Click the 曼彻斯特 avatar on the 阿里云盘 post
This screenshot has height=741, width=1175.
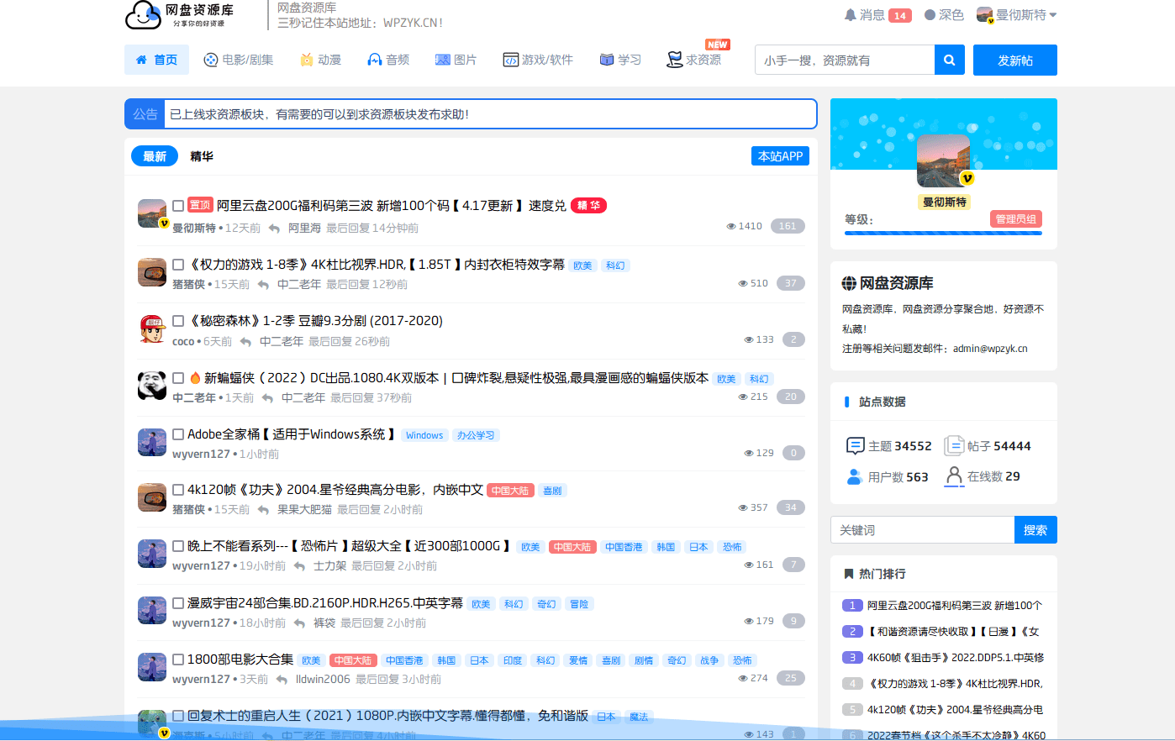(152, 213)
